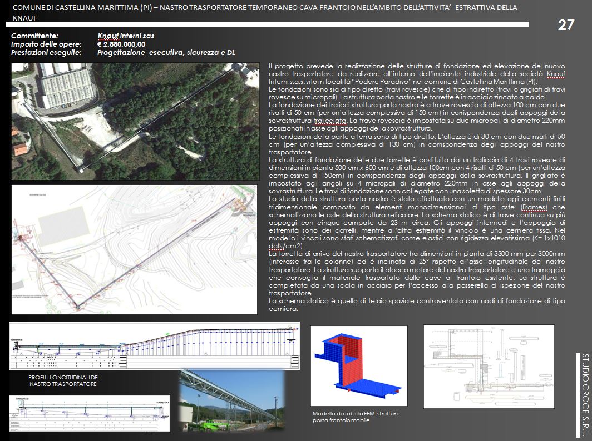Open the conveyor site plan drawing
The height and width of the screenshot is (441, 592).
(135, 249)
